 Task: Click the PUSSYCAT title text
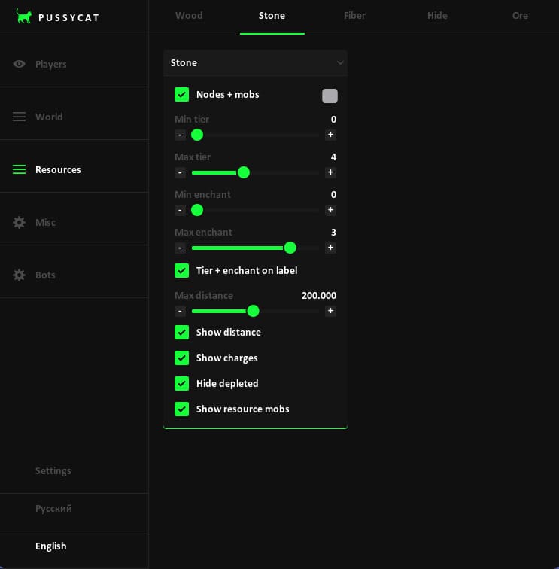pos(68,18)
